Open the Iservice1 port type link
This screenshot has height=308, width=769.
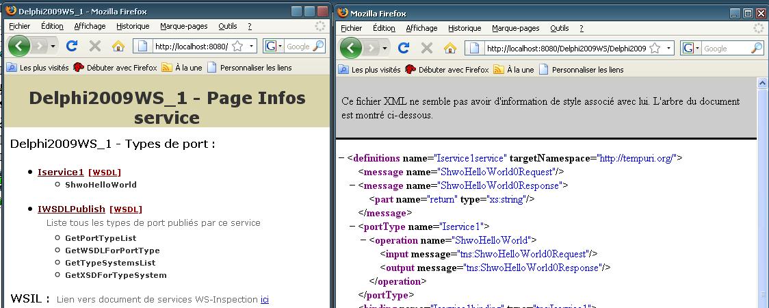pos(61,172)
